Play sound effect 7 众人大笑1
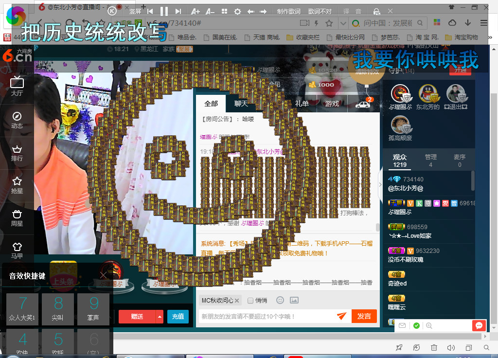Viewport: 498px width, 358px height. click(x=22, y=309)
